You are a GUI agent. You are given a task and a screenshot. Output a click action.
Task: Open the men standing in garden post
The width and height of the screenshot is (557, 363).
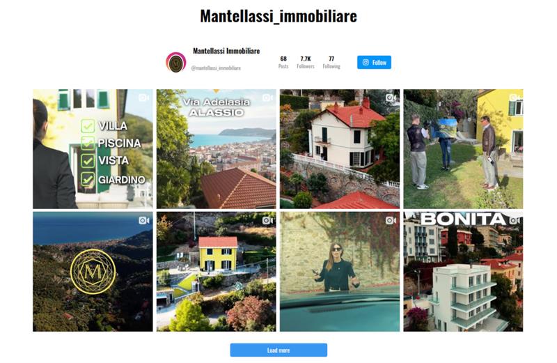[x=463, y=148]
